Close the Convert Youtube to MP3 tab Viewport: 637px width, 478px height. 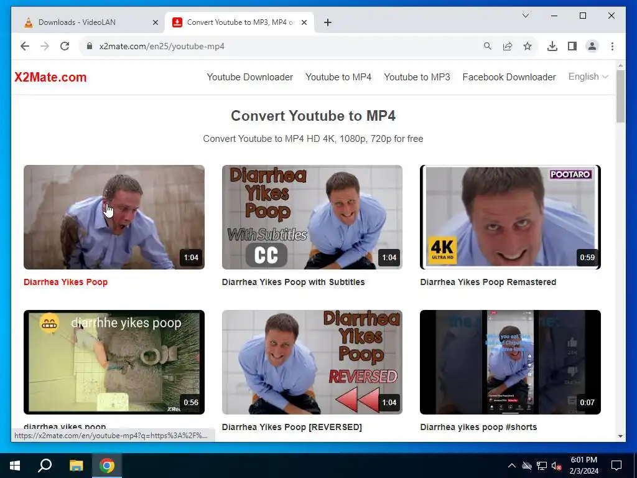coord(304,22)
